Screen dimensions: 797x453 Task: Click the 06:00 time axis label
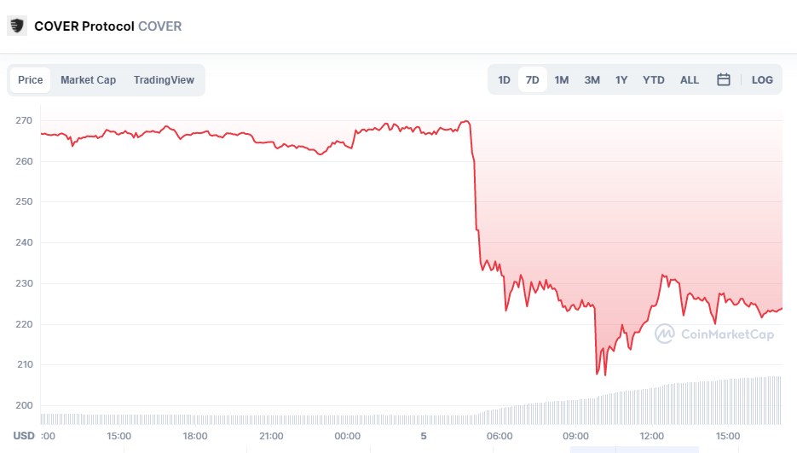tap(500, 436)
